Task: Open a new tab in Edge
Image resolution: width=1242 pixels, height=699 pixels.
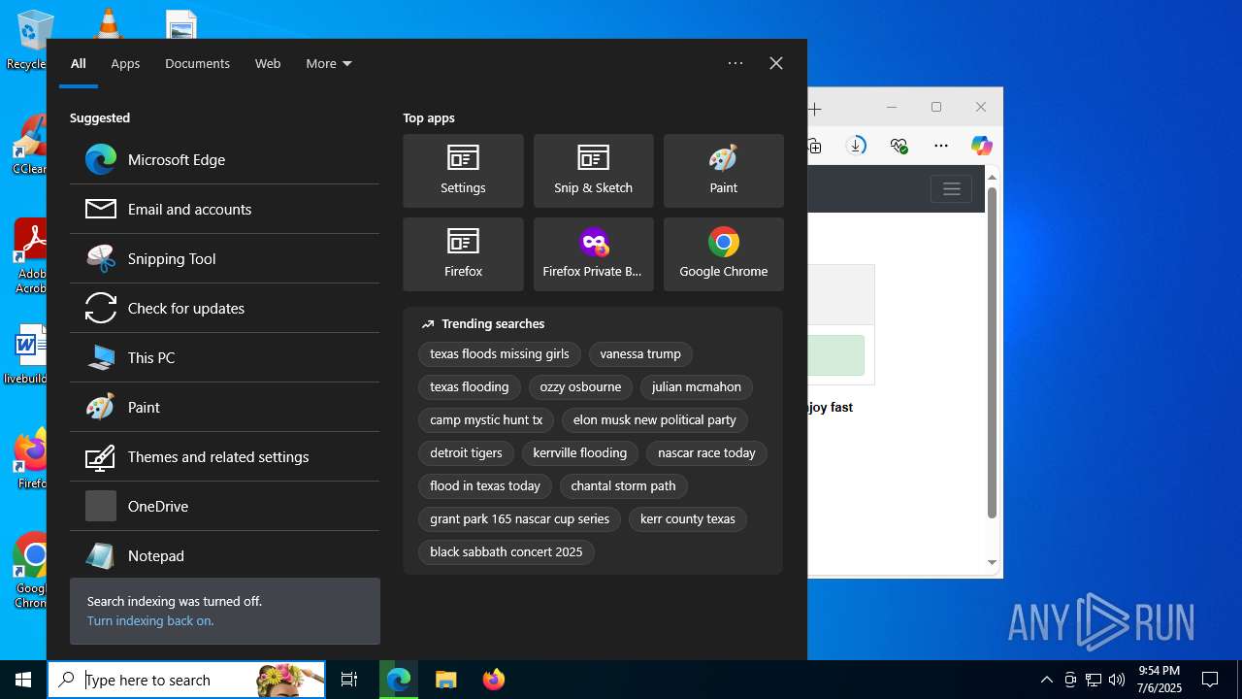Action: 815,109
